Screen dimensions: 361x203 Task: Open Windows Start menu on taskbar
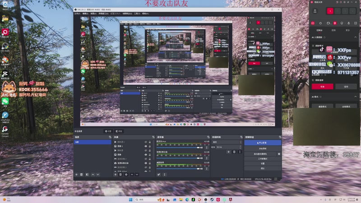(x=130, y=199)
